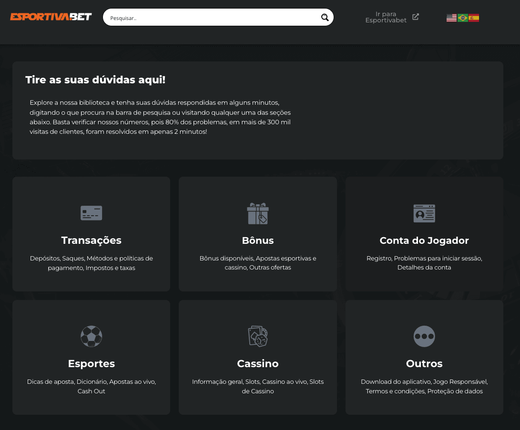This screenshot has height=430, width=520.
Task: Open the Cassino category heading
Action: coord(258,363)
